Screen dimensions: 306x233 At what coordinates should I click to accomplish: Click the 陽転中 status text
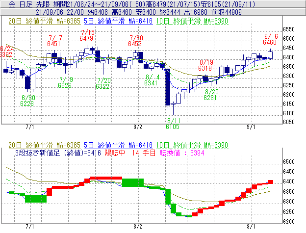click(115, 153)
